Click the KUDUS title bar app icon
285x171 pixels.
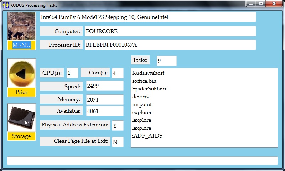6,5
